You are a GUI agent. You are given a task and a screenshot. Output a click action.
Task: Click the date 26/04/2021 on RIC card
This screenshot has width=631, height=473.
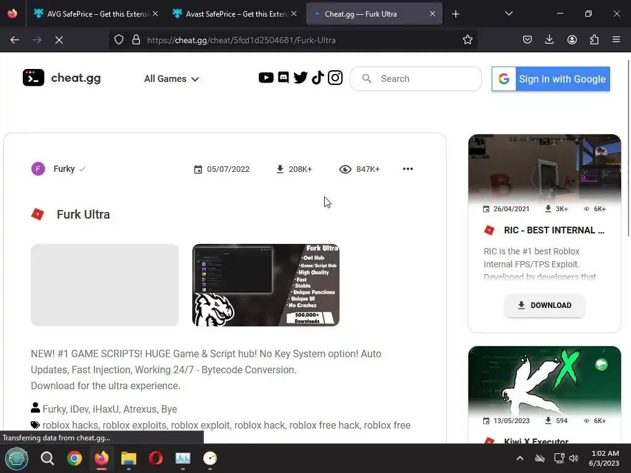pyautogui.click(x=511, y=209)
